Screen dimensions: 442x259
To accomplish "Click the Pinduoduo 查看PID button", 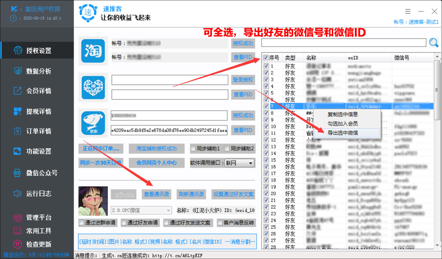I will 243,94.
